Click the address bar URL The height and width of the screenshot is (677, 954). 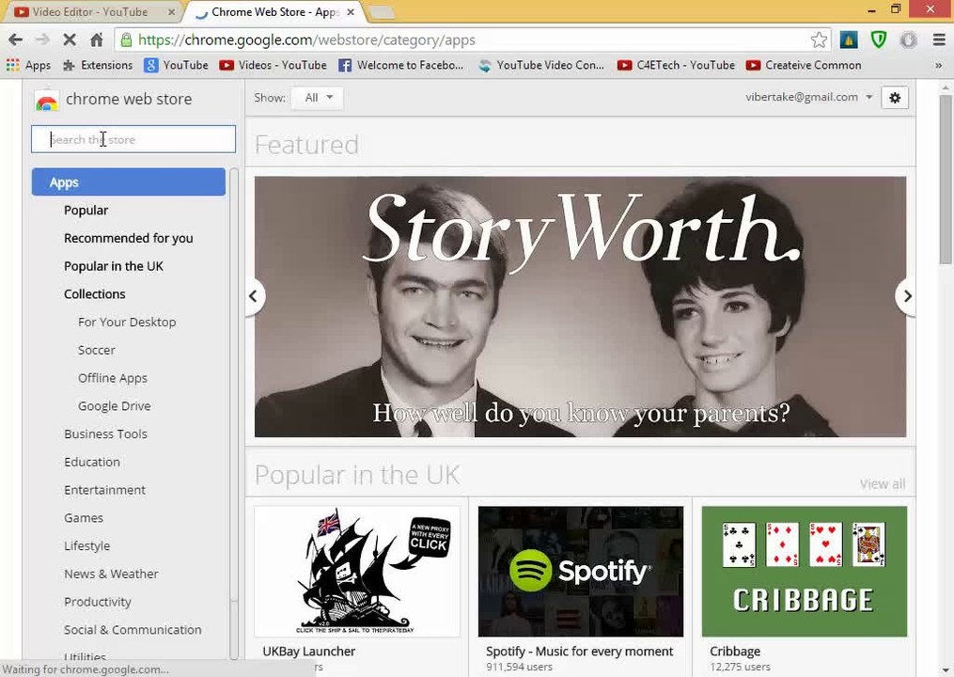306,40
